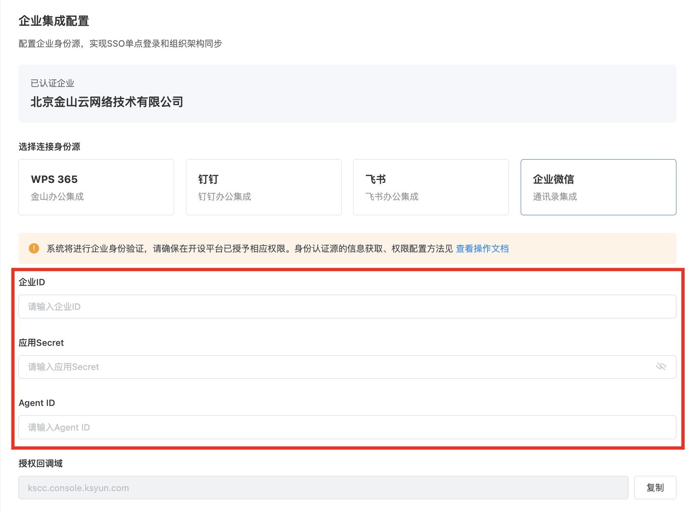
Task: Click the 企业ID field label
Action: point(32,282)
